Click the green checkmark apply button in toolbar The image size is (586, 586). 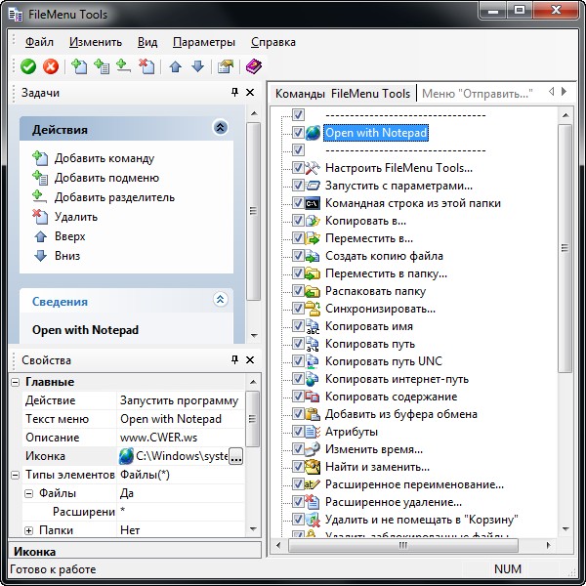pos(28,66)
